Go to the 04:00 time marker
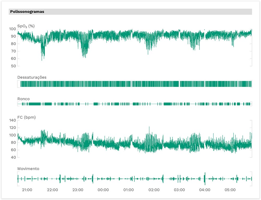The width and height of the screenshot is (261, 200). click(205, 190)
